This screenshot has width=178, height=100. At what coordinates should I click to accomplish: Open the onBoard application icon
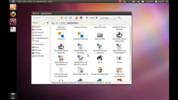(61, 35)
